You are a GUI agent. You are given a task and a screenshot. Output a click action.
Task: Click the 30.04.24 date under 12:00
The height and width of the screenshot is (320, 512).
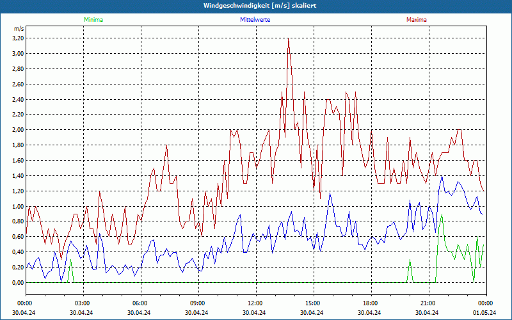click(x=254, y=313)
